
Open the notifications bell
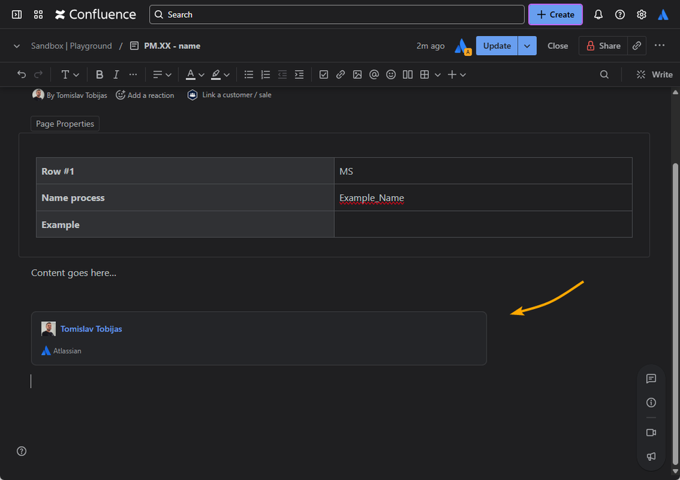tap(598, 14)
